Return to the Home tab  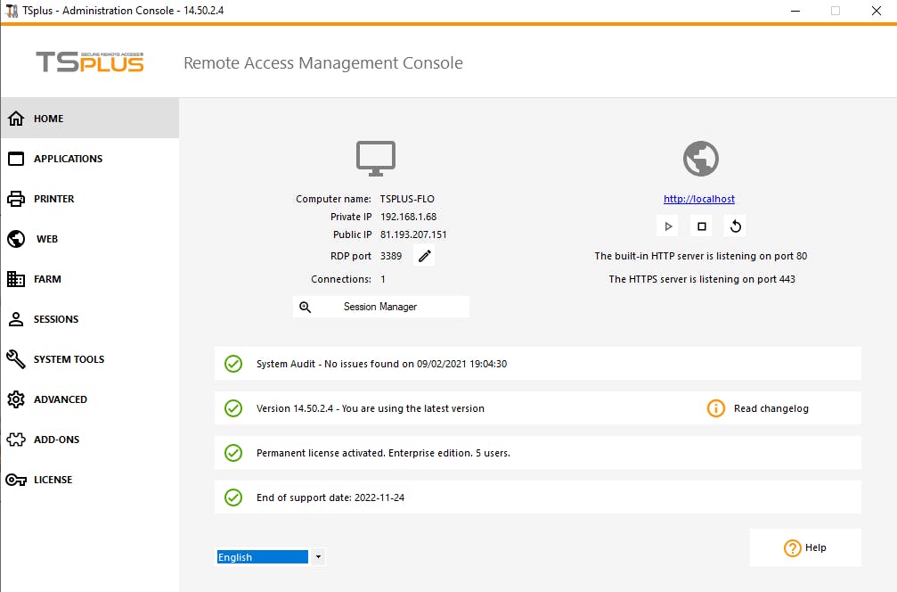coord(41,118)
